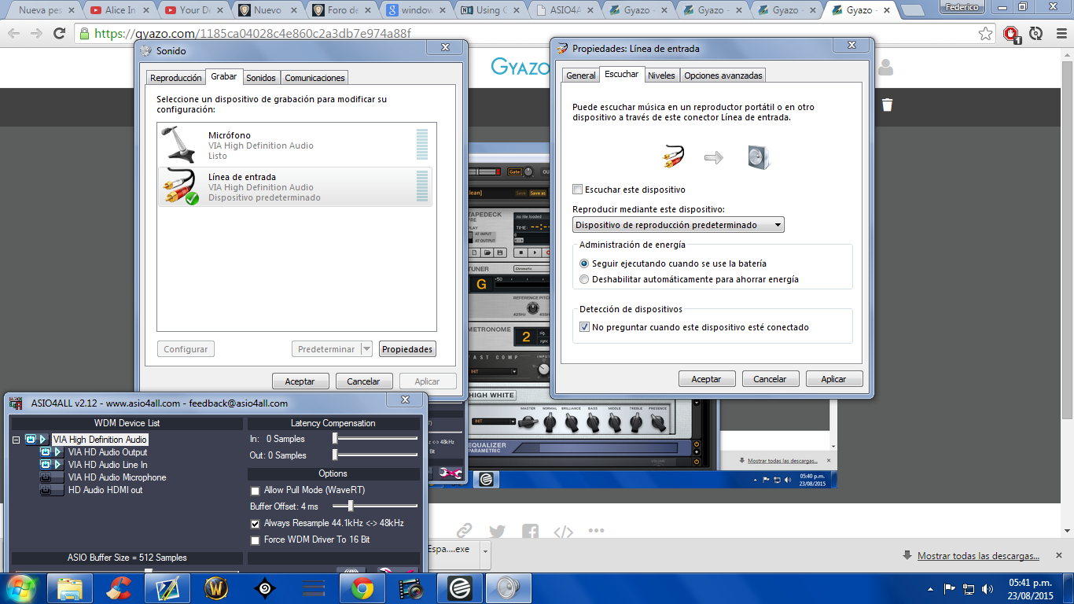Enable power button for VIA HD Audio Microphone
The height and width of the screenshot is (604, 1074).
(46, 477)
